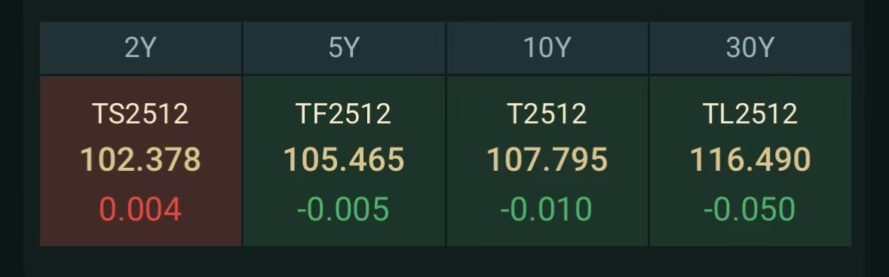Image resolution: width=889 pixels, height=277 pixels.
Task: Open the TL2512 contract tile
Action: [750, 161]
